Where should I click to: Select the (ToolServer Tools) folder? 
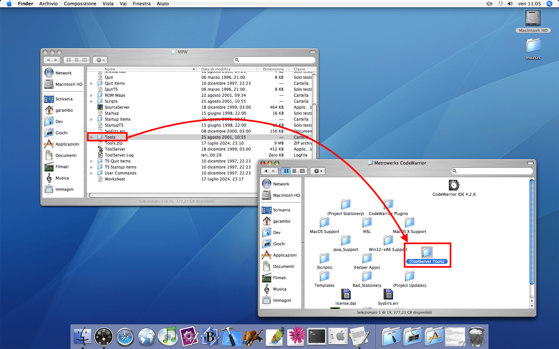pyautogui.click(x=427, y=252)
